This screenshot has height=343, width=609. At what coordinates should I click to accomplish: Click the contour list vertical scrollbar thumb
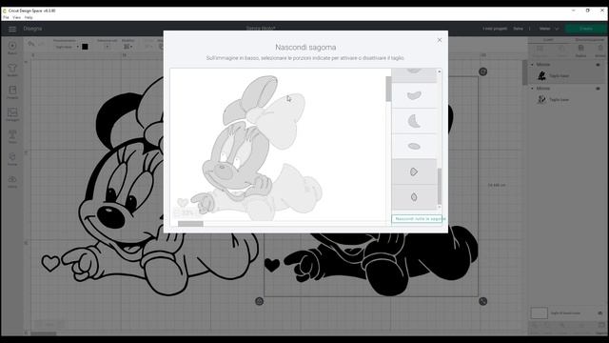440,187
